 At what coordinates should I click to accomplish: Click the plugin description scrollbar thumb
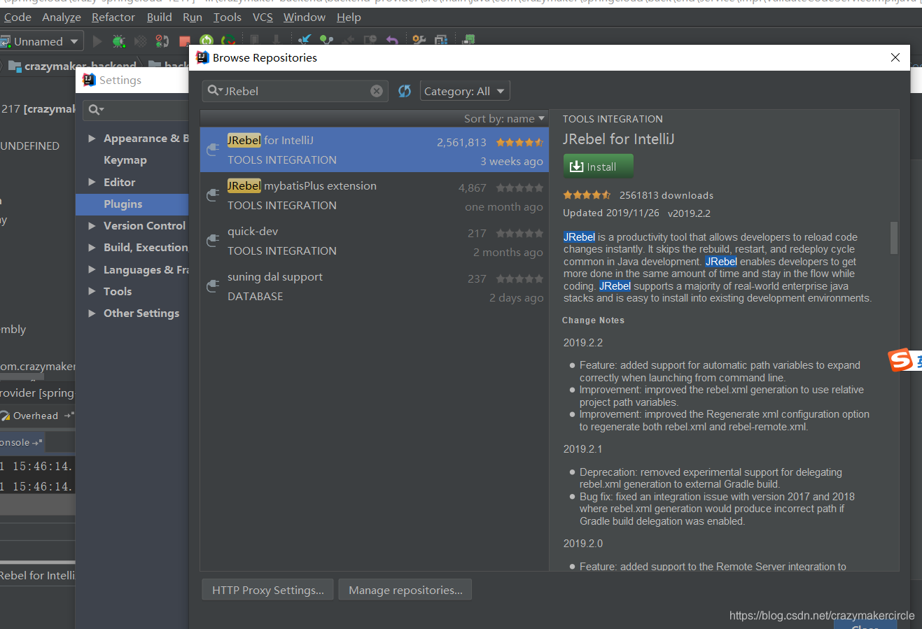(x=893, y=238)
